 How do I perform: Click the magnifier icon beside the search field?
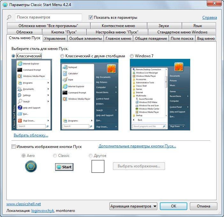click(x=9, y=17)
